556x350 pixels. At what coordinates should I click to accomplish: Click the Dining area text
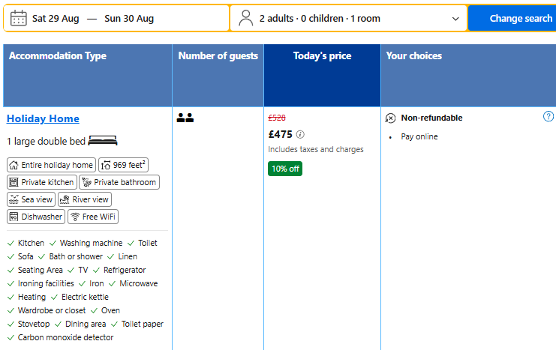tap(86, 324)
